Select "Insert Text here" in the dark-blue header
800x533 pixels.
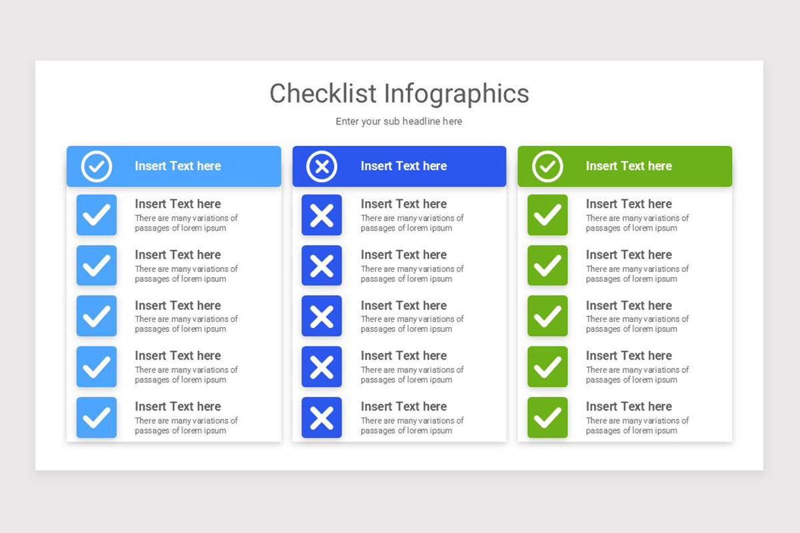tap(403, 166)
